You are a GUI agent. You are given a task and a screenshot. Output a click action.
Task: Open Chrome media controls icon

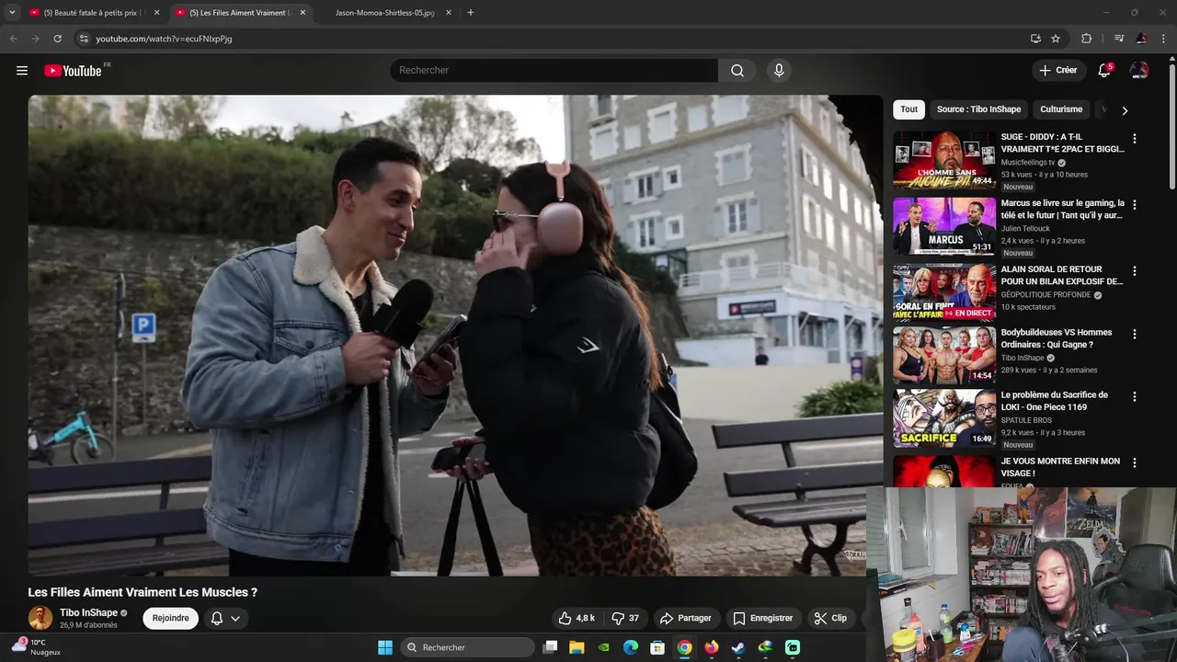click(1119, 39)
